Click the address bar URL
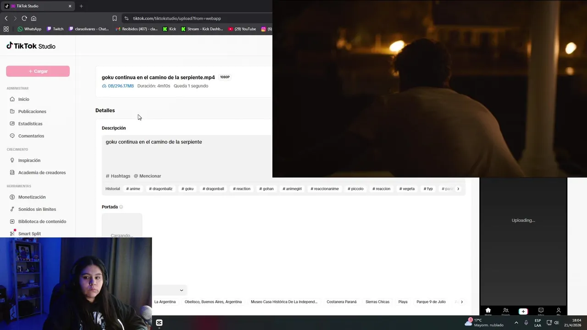 (177, 18)
